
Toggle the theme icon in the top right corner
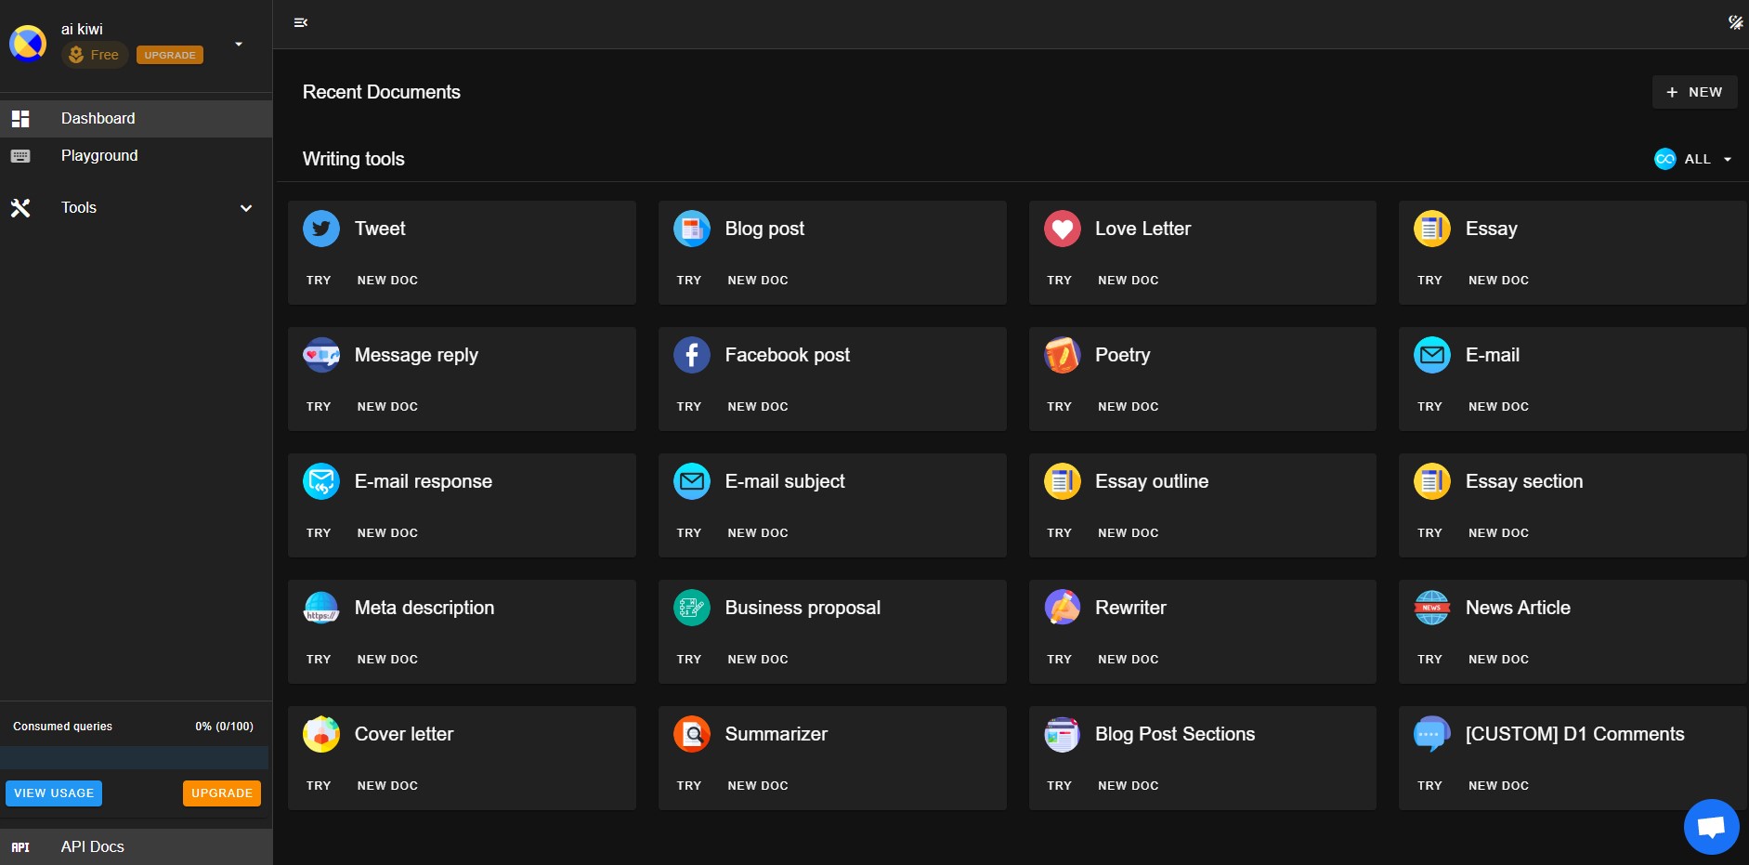1735,22
